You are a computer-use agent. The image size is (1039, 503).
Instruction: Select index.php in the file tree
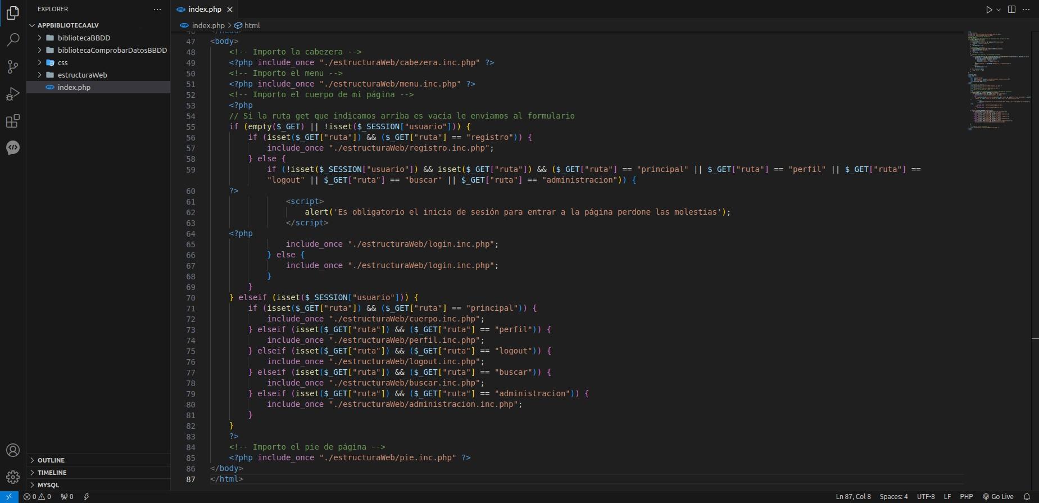pos(98,87)
